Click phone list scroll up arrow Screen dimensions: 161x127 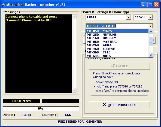(151, 31)
